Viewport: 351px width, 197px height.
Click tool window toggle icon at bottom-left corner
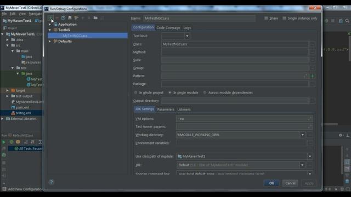pos(4,189)
